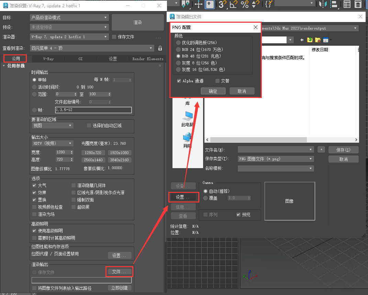Screen dimensions: 368x295
Task: Click the lock icon beside view to render
Action: coord(160,48)
